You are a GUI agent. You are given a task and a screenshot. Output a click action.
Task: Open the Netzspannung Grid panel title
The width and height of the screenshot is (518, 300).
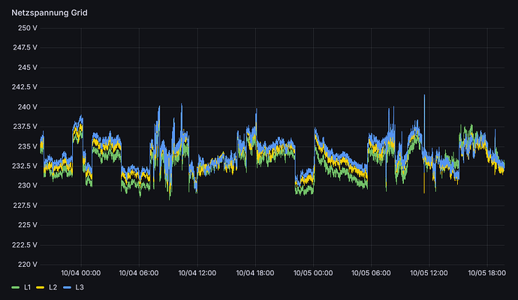point(50,13)
